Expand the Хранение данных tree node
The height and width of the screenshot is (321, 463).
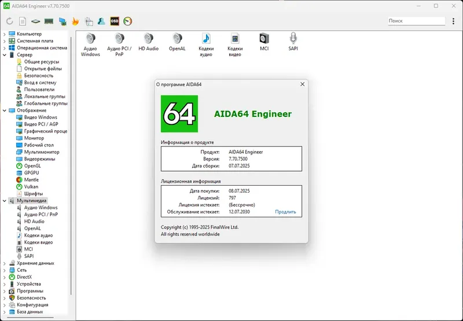(x=4, y=263)
